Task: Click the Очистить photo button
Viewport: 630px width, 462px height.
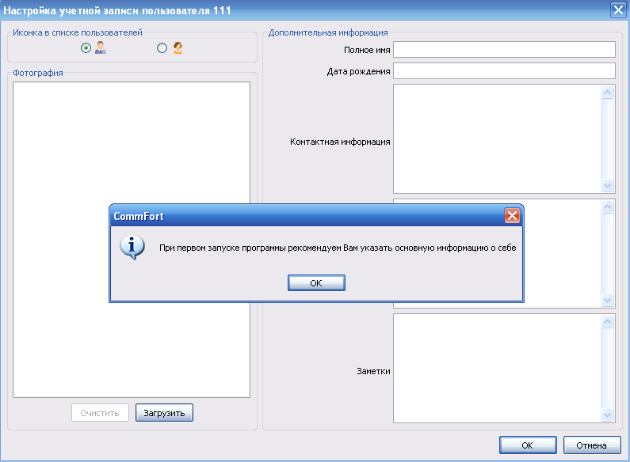Action: (100, 413)
